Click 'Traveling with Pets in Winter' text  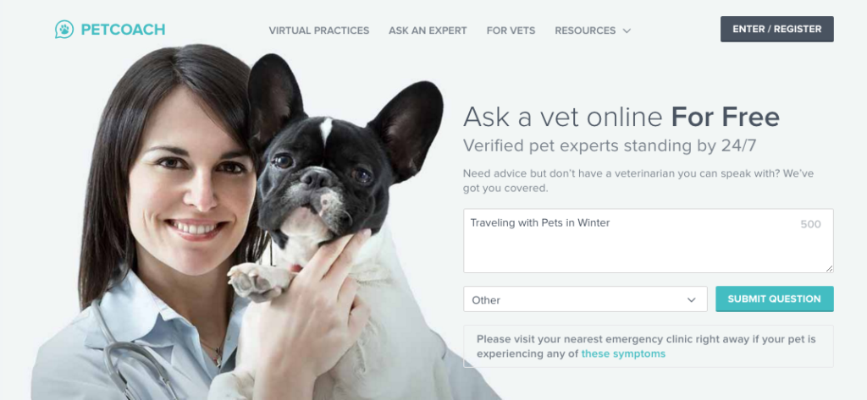539,222
